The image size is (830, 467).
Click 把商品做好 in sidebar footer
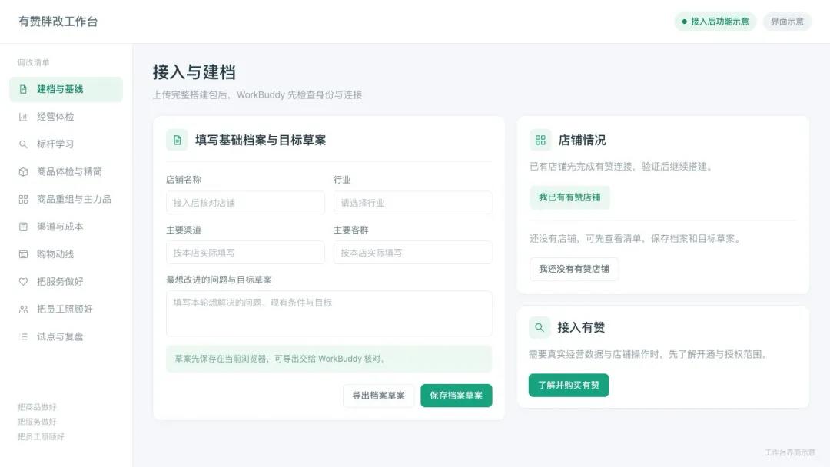click(x=37, y=407)
